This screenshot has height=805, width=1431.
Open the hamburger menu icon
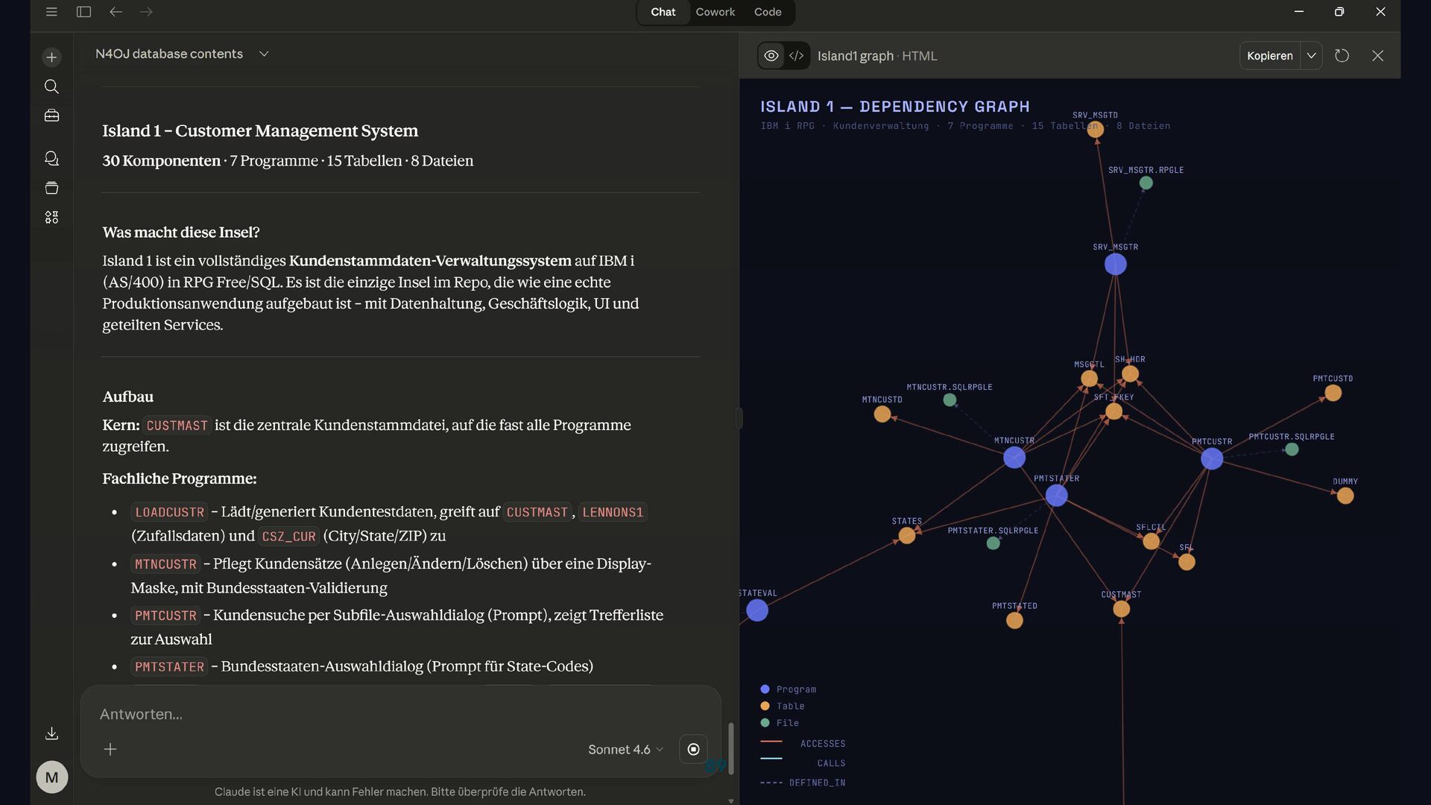51,12
